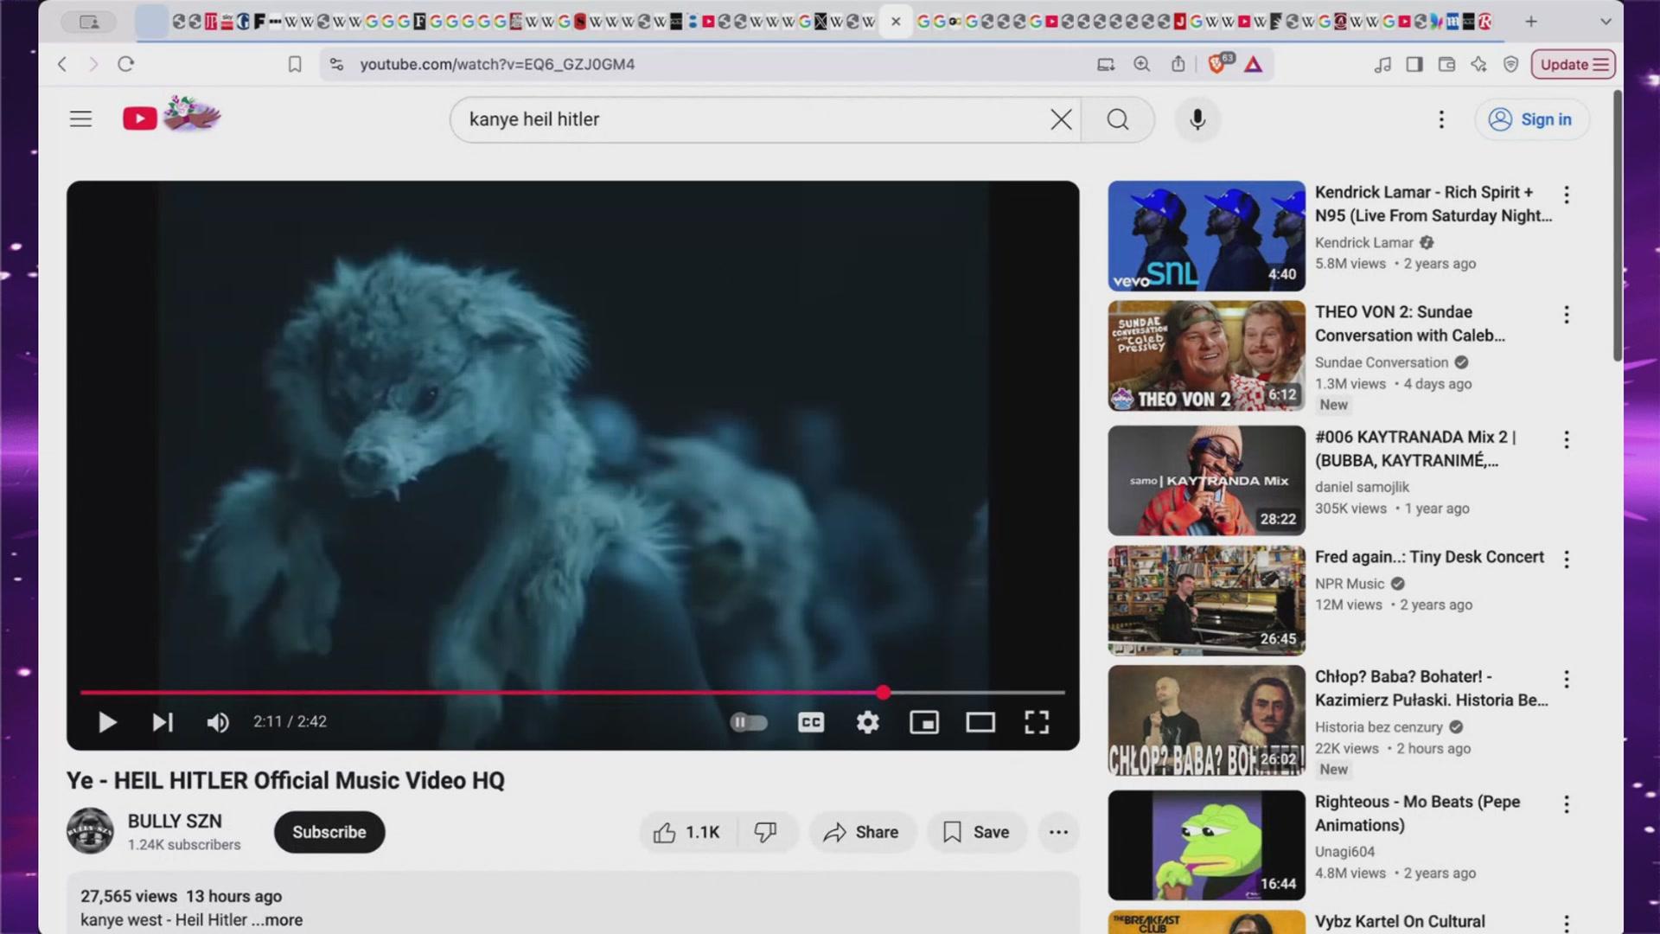Click the voice search microphone icon
This screenshot has height=934, width=1660.
(1197, 119)
